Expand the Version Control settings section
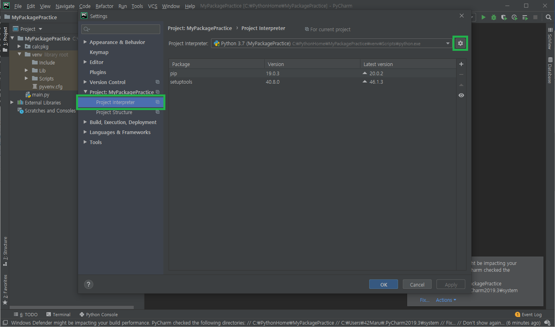Screen dimensions: 555x327 point(85,82)
